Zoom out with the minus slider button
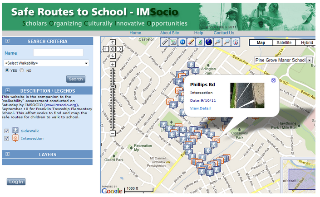 pyautogui.click(x=113, y=133)
